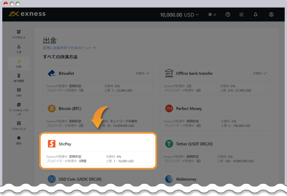Click the orange SticPay S logo
Viewport: 287px width, 196px height.
[x=52, y=144]
